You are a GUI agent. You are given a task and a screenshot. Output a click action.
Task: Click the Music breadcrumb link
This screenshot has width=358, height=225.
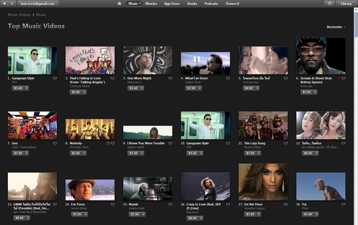pyautogui.click(x=41, y=15)
